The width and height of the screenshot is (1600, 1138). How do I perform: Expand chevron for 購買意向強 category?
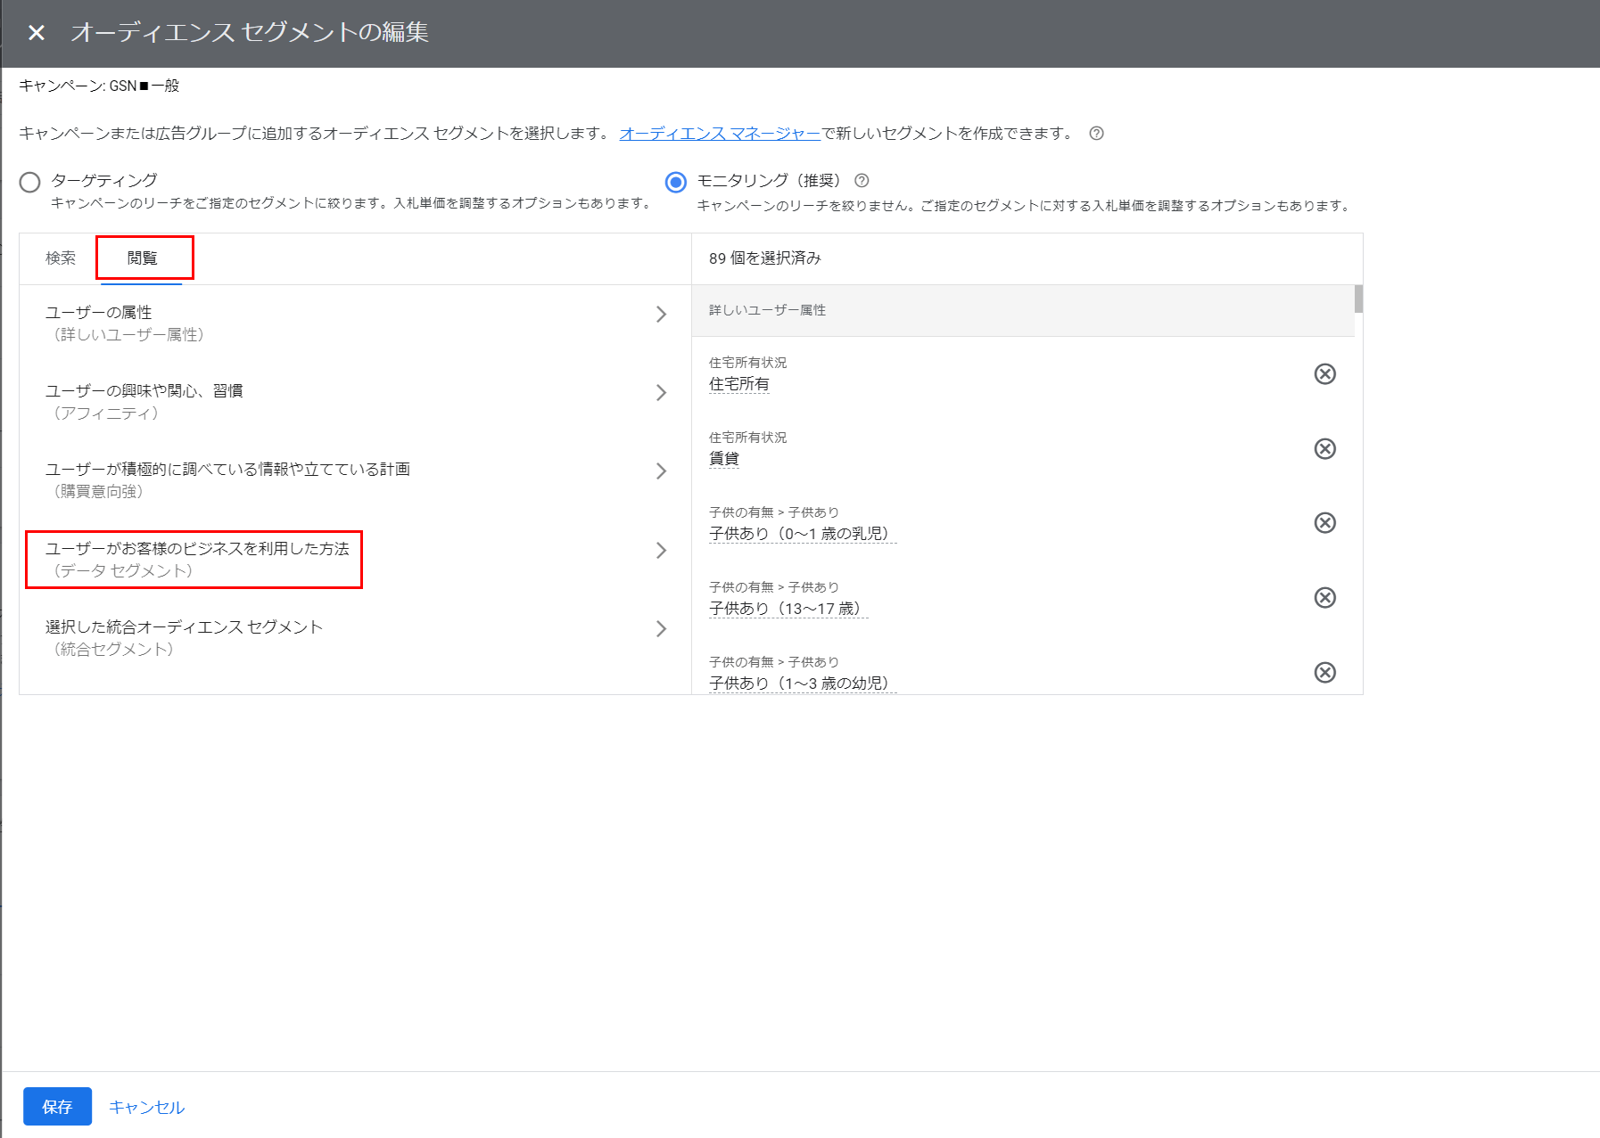click(x=661, y=471)
